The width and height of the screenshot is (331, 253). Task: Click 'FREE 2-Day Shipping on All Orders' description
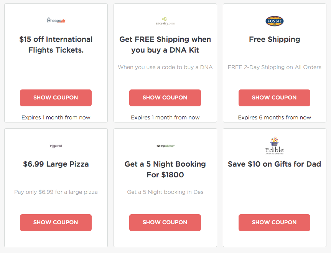click(x=274, y=67)
